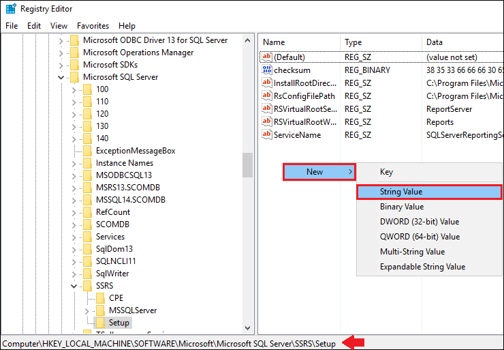Expand the Microsoft ODBC Driver 13 key
The width and height of the screenshot is (504, 350).
[x=61, y=40]
